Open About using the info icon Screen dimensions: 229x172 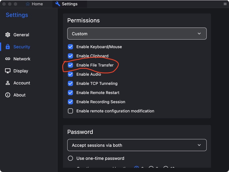[x=8, y=95]
